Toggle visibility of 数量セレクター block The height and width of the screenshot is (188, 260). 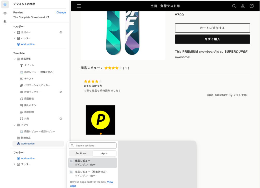tap(61, 92)
